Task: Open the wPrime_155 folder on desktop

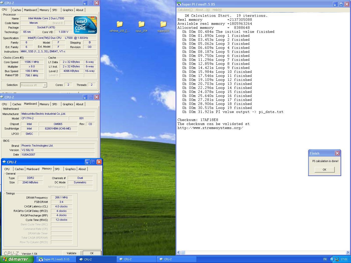Action: coord(120,27)
